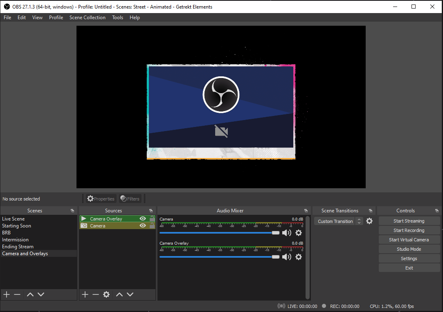Image resolution: width=443 pixels, height=312 pixels.
Task: Hide the Camera Overlay source
Action: 143,219
